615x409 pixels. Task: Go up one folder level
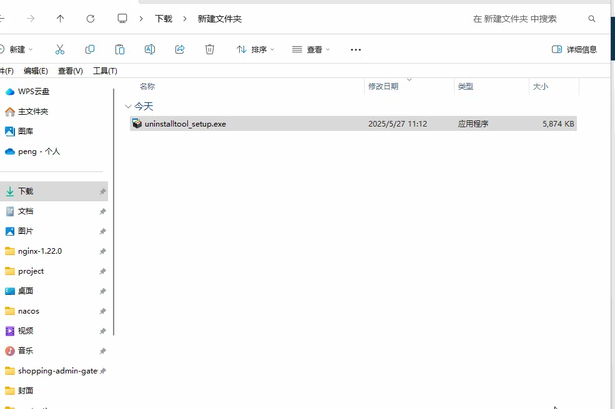pyautogui.click(x=60, y=19)
